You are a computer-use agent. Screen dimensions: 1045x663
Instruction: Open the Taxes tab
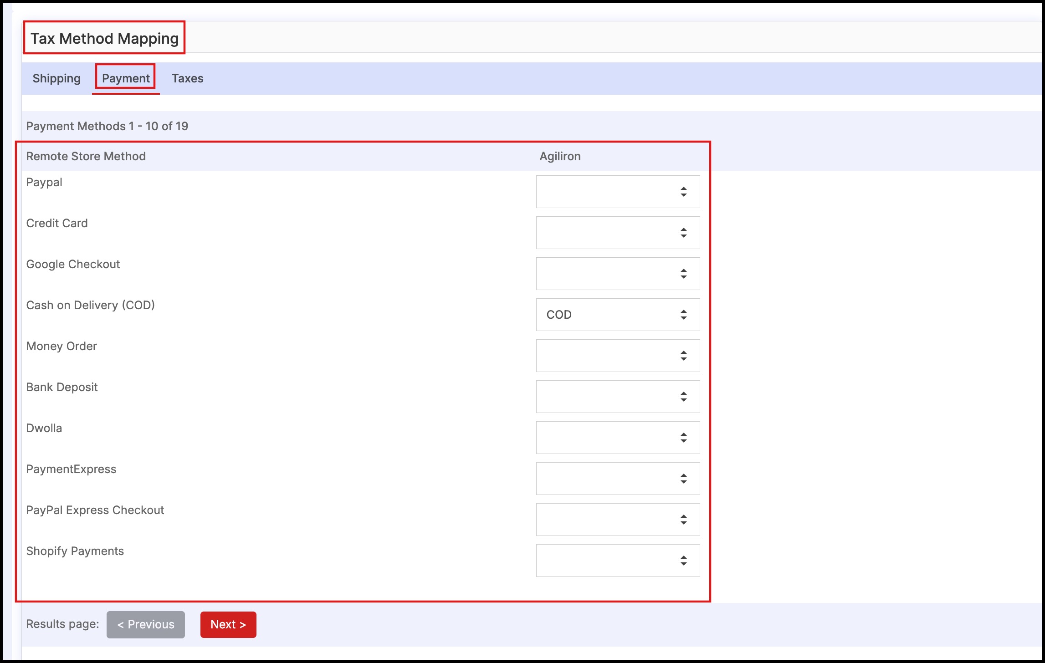click(188, 78)
